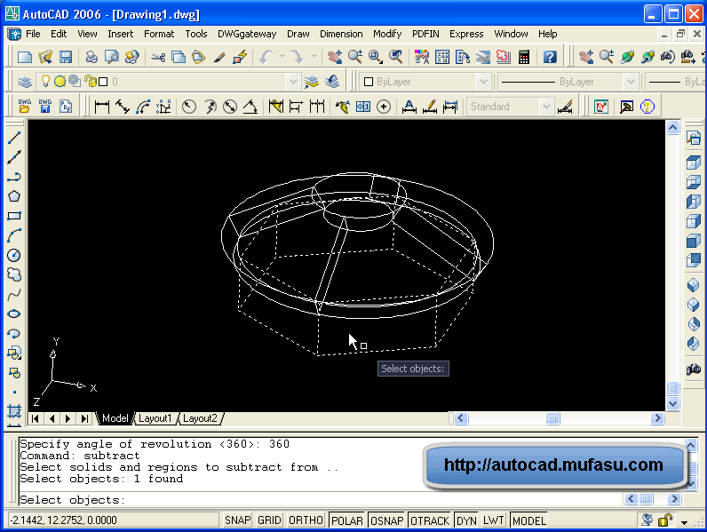Switch to the Model tab
Screen dimensions: 707x532
[115, 418]
